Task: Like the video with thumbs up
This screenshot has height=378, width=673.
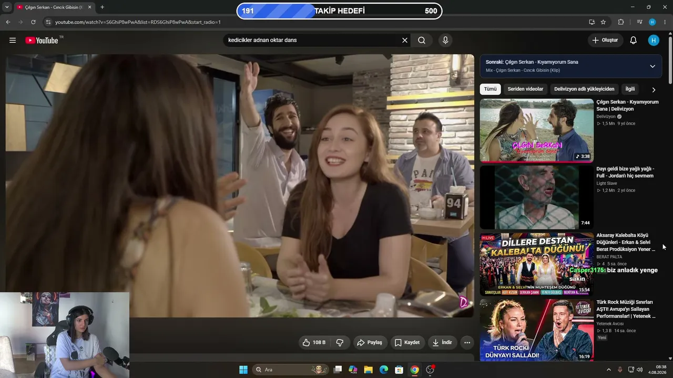Action: pos(314,342)
